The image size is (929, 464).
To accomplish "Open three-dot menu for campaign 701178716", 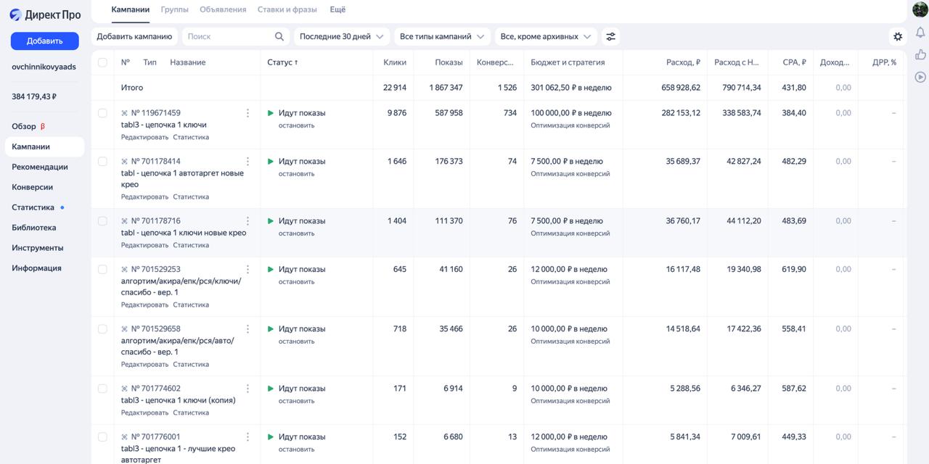I will 247,221.
